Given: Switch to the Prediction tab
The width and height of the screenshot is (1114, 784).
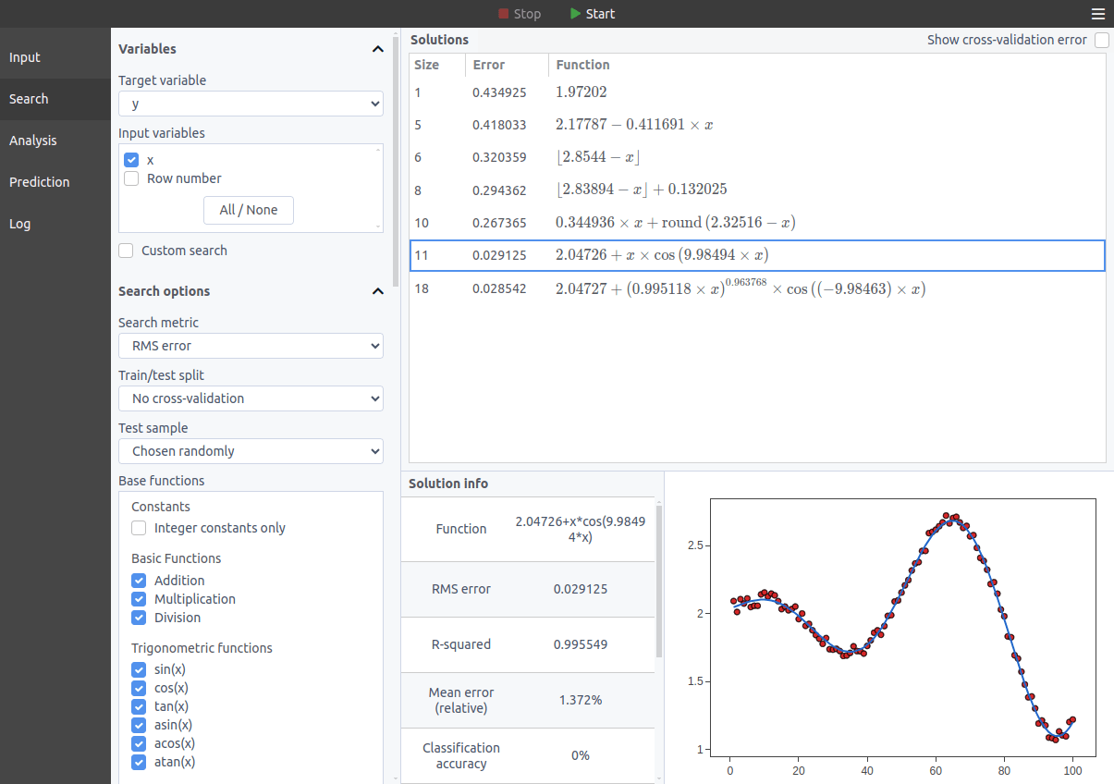Looking at the screenshot, I should (x=55, y=182).
